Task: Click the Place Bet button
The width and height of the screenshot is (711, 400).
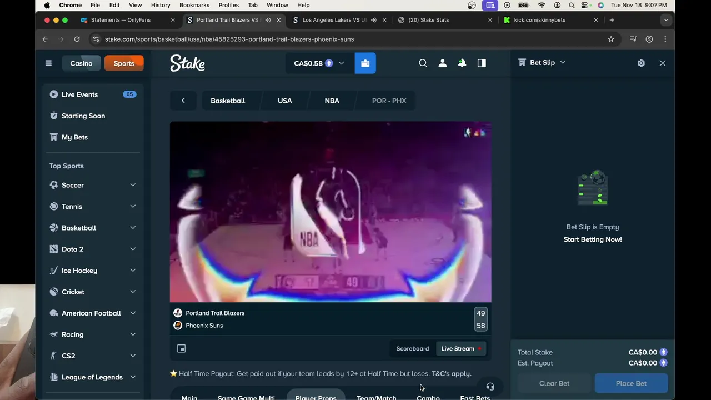Action: tap(631, 383)
